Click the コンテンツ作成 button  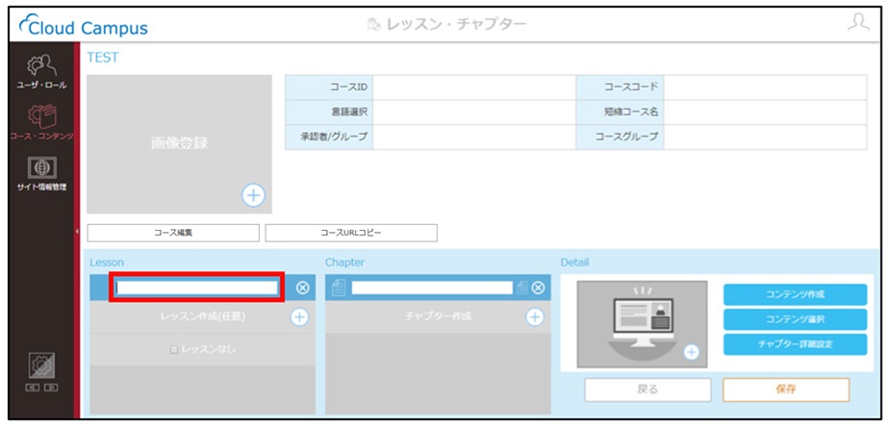[795, 295]
